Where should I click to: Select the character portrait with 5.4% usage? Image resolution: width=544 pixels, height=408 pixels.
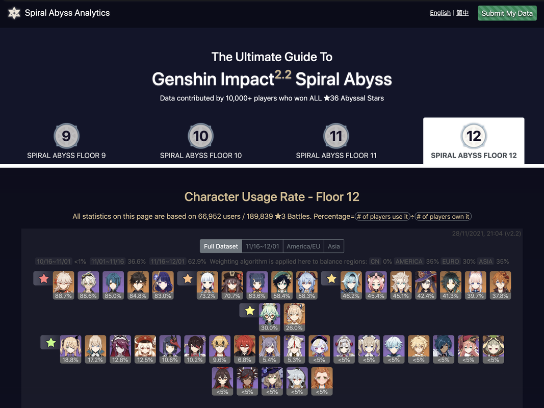270,349
